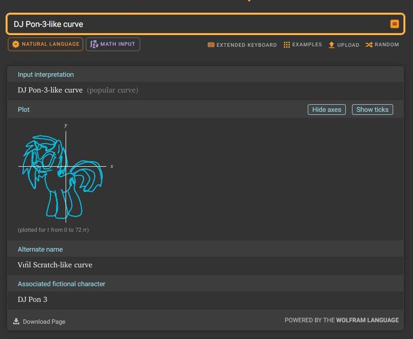This screenshot has height=339, width=413.
Task: Click the Upload arrow icon
Action: (332, 45)
